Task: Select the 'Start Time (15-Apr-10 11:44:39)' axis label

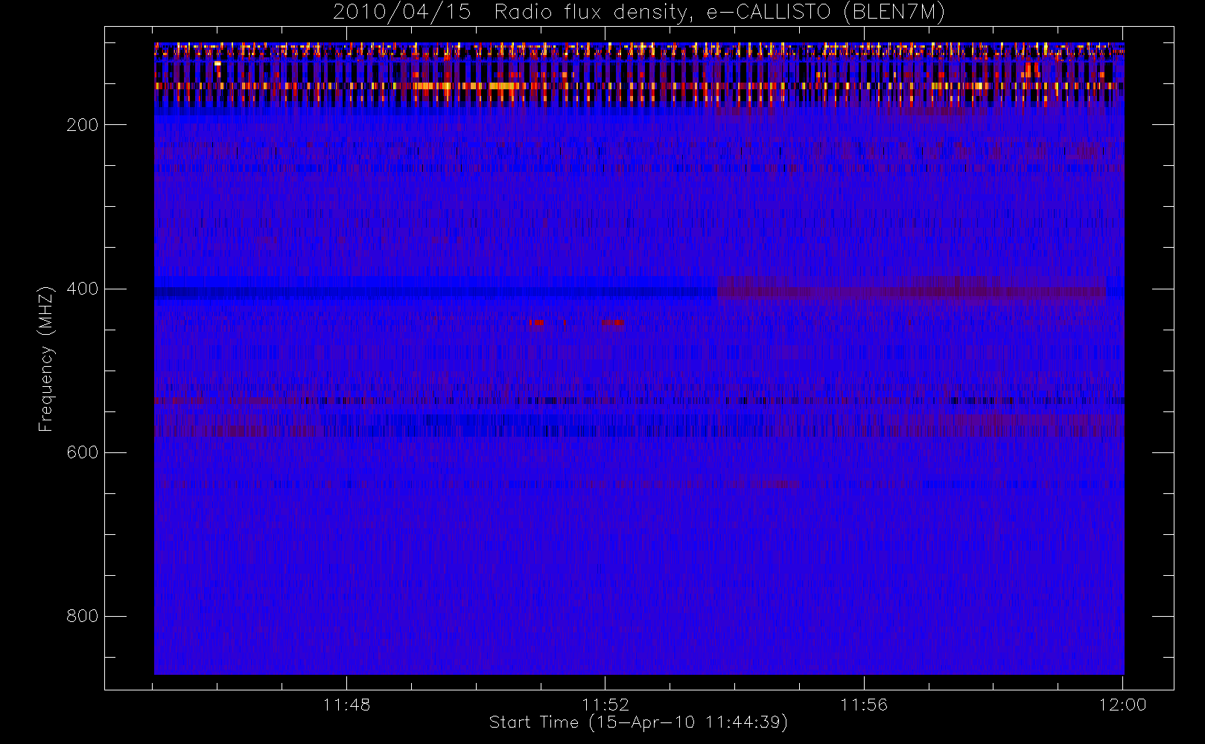Action: (x=638, y=722)
